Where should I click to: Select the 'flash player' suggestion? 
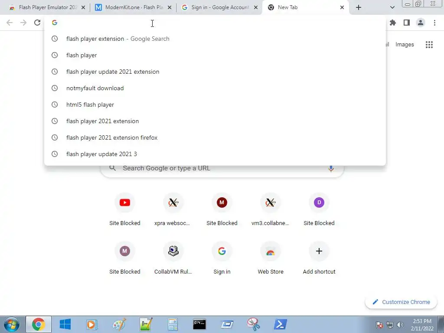click(215, 55)
